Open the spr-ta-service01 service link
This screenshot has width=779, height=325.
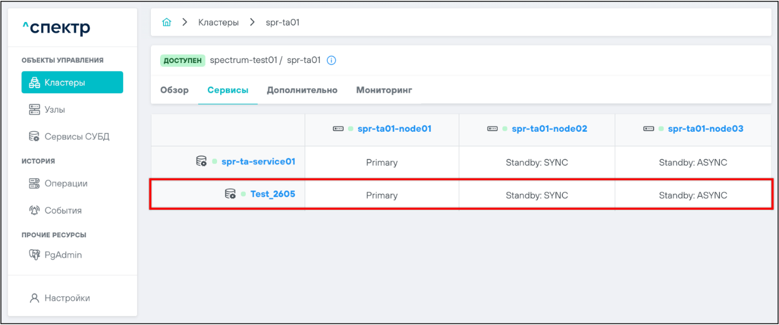click(258, 162)
